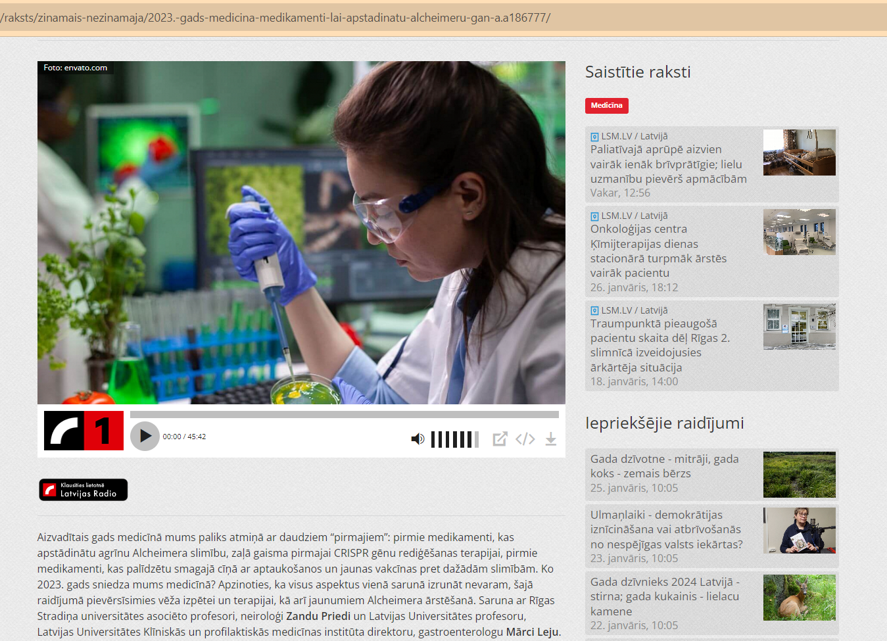The image size is (887, 641).
Task: Click the page URL in address bar
Action: [x=276, y=18]
